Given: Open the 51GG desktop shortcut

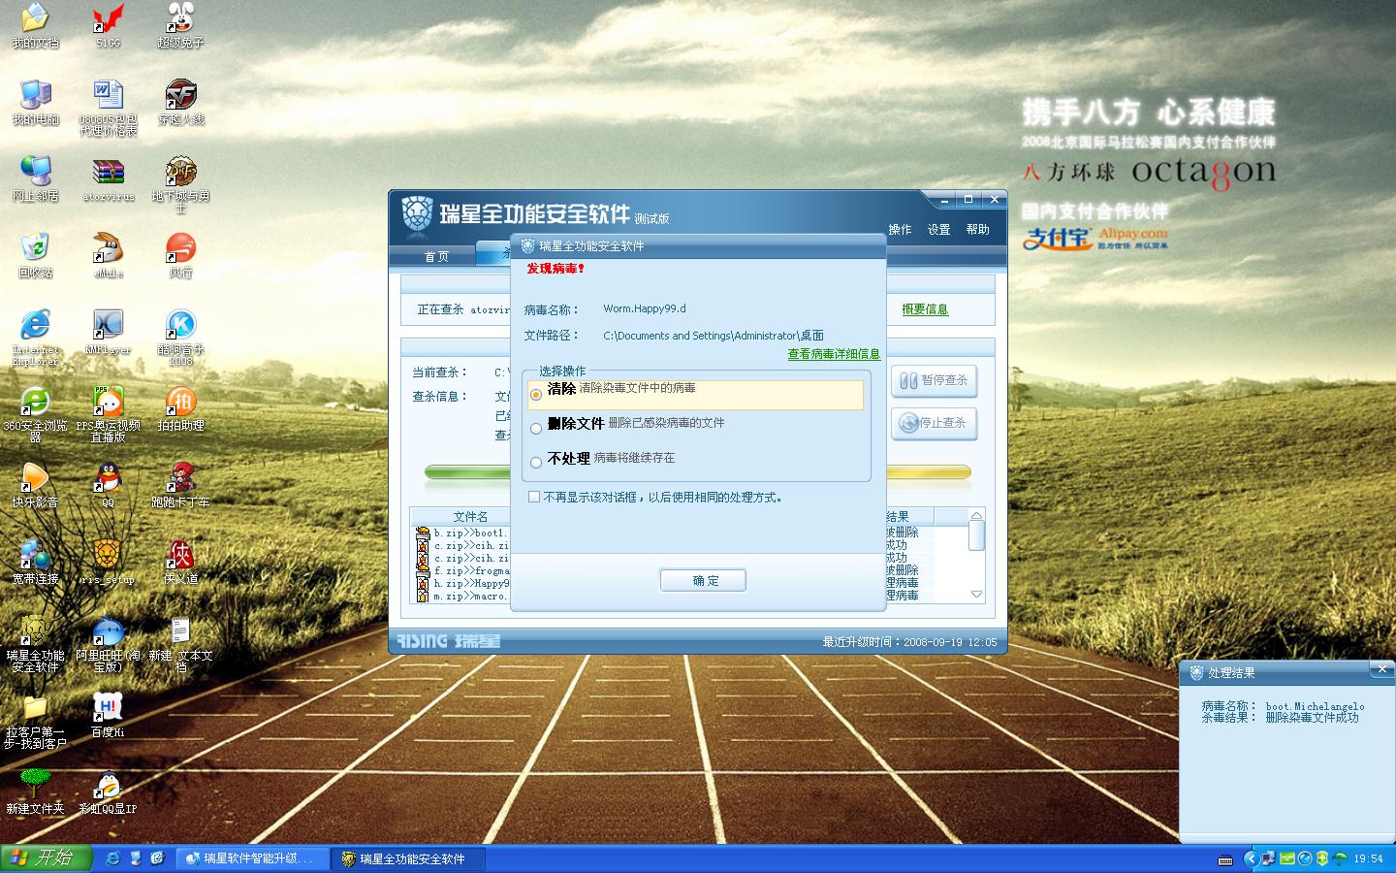Looking at the screenshot, I should coord(108,26).
